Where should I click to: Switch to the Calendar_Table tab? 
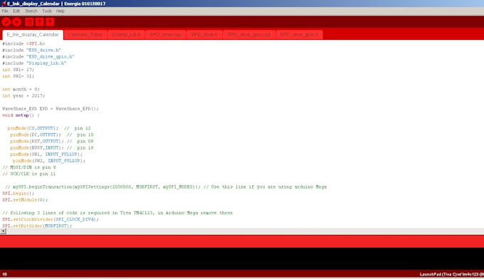tap(85, 35)
